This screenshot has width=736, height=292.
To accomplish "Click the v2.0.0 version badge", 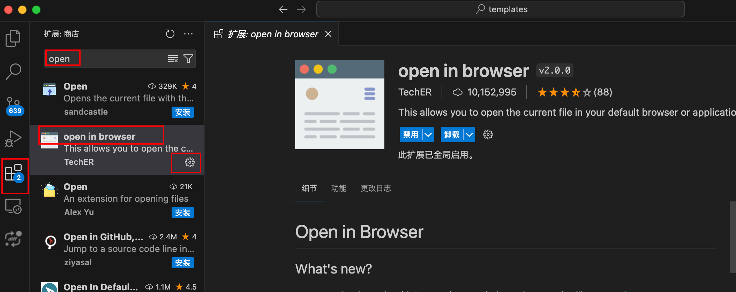I will [555, 71].
